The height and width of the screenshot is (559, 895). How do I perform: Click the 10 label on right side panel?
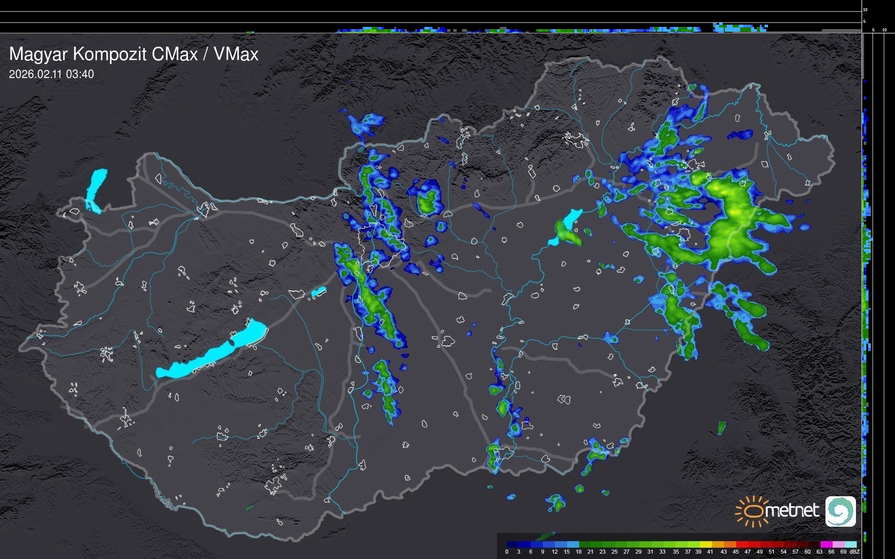(884, 30)
